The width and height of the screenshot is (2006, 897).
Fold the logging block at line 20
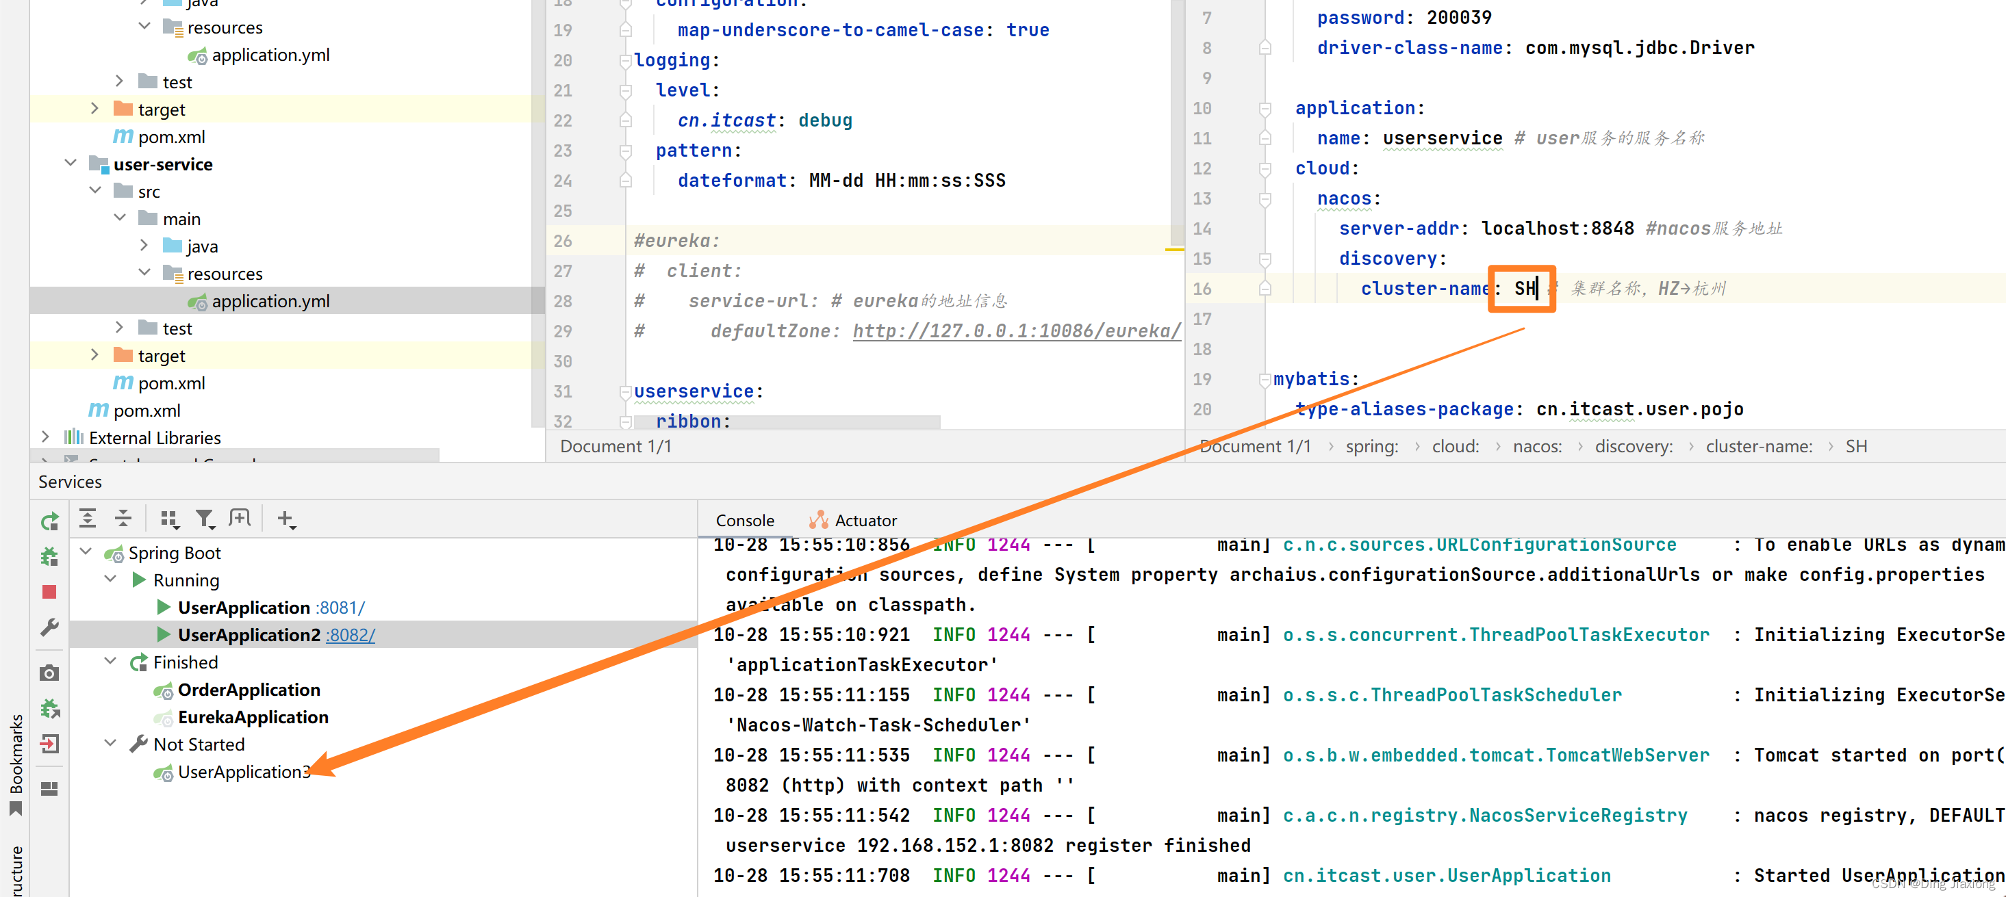click(x=625, y=61)
